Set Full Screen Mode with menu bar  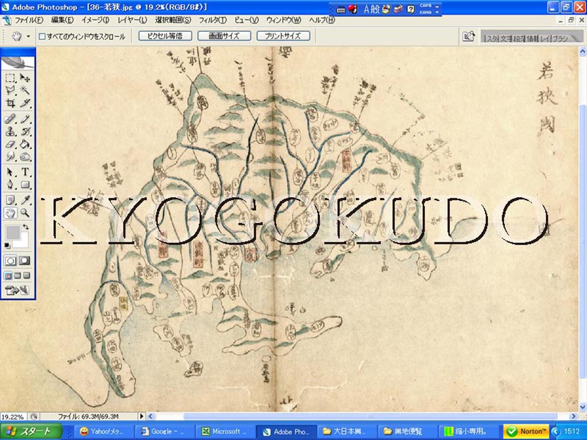[17, 276]
